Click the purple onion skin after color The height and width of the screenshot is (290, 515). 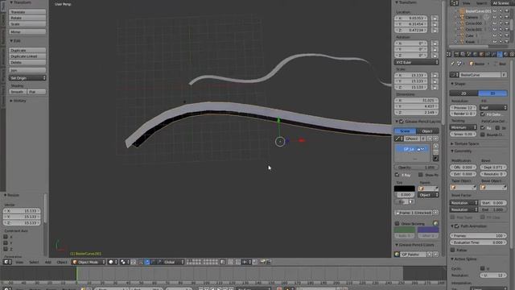pyautogui.click(x=428, y=230)
